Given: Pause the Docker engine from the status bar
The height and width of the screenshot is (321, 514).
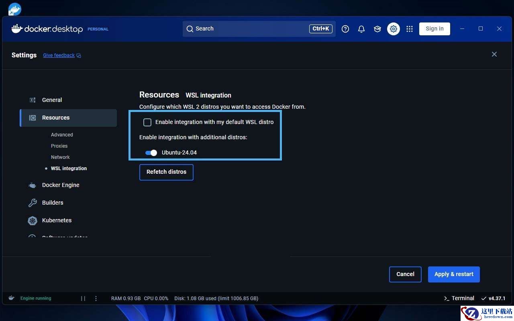Looking at the screenshot, I should pos(83,299).
